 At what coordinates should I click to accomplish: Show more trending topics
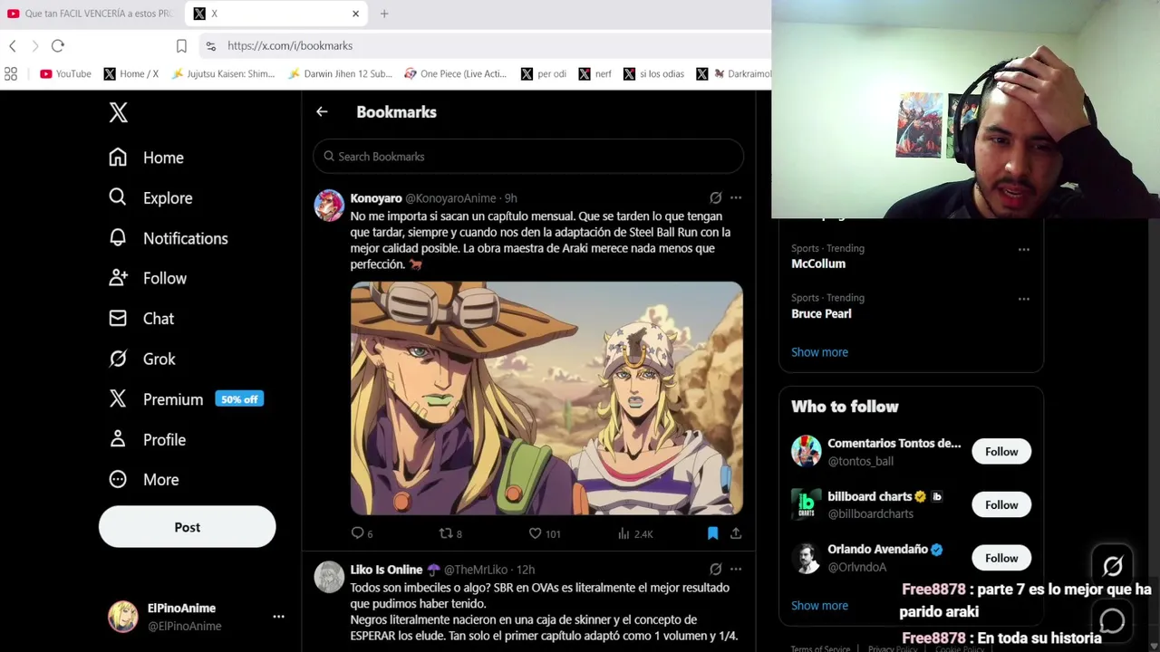coord(819,352)
